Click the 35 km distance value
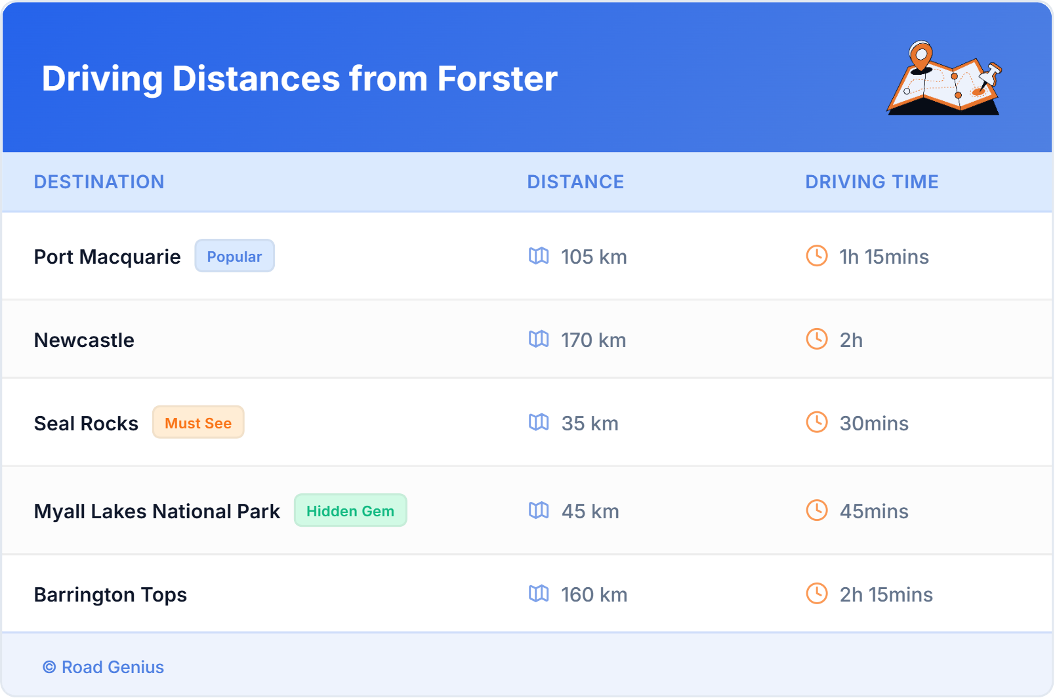The image size is (1055, 698). click(590, 423)
